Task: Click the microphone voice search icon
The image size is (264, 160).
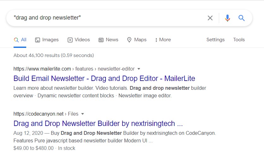Action: pos(227,18)
